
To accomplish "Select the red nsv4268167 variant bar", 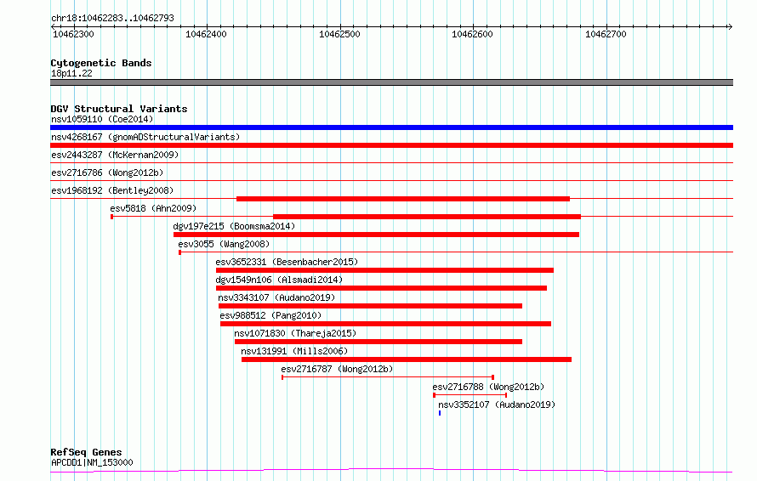I will pyautogui.click(x=391, y=145).
